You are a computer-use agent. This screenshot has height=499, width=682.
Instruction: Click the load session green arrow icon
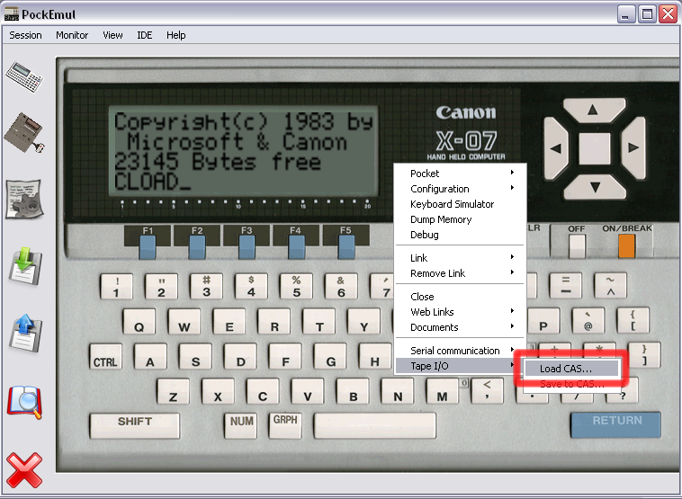[x=25, y=266]
